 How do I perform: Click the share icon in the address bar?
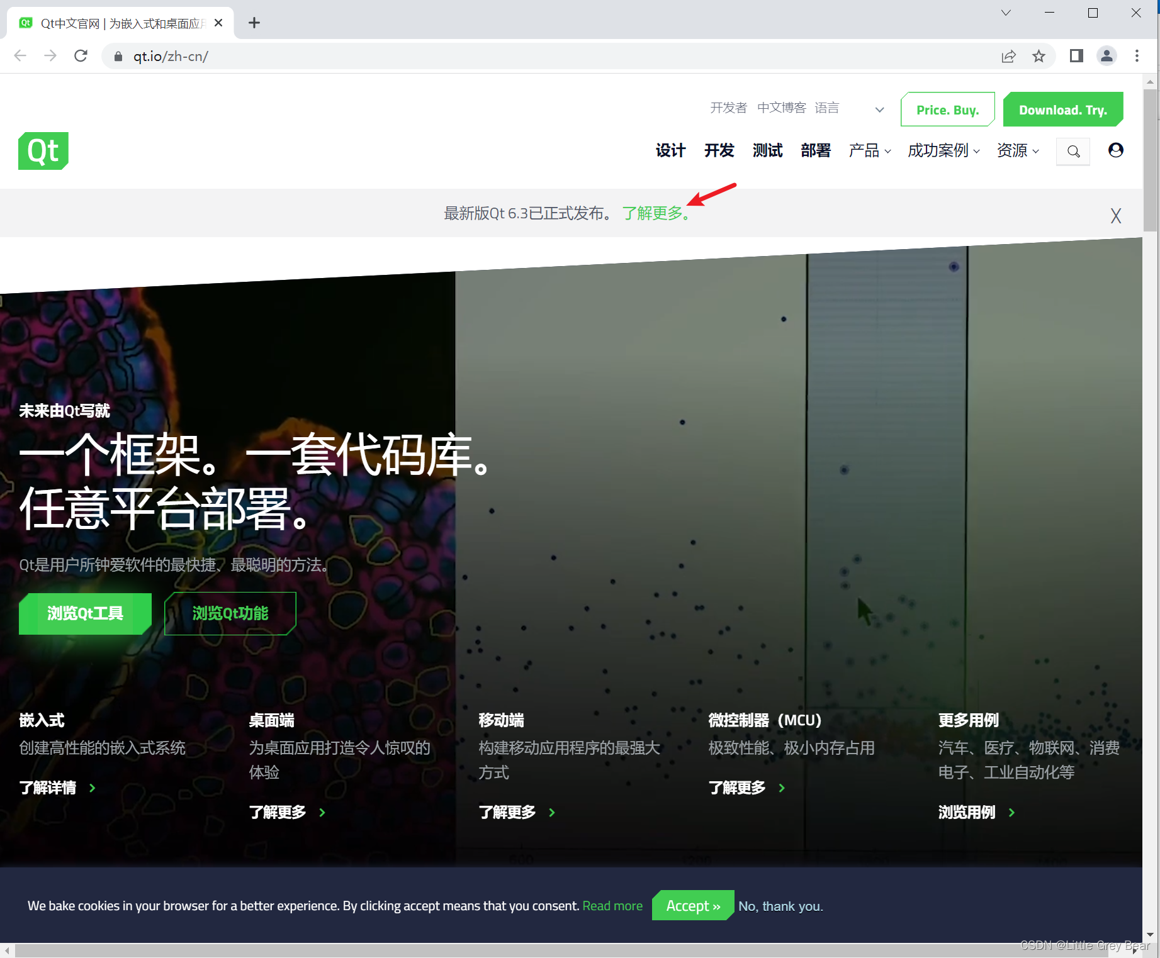[1009, 56]
